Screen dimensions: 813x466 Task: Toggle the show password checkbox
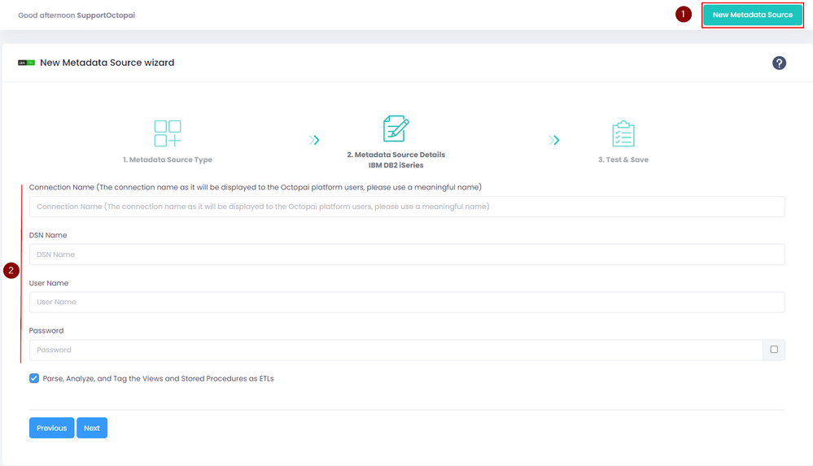tap(774, 350)
